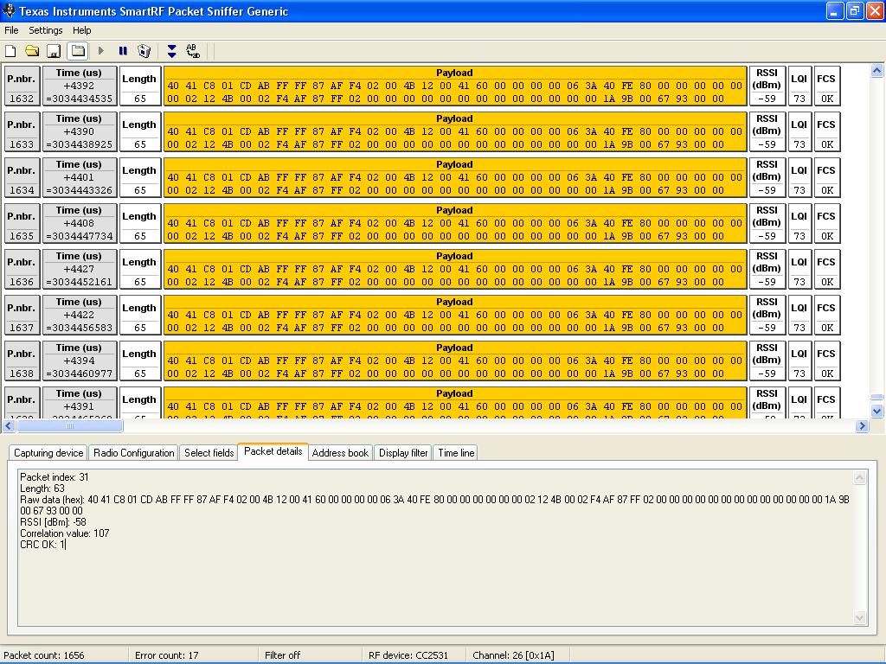Click time value =3034456583
Image resolution: width=886 pixels, height=664 pixels.
(x=79, y=328)
